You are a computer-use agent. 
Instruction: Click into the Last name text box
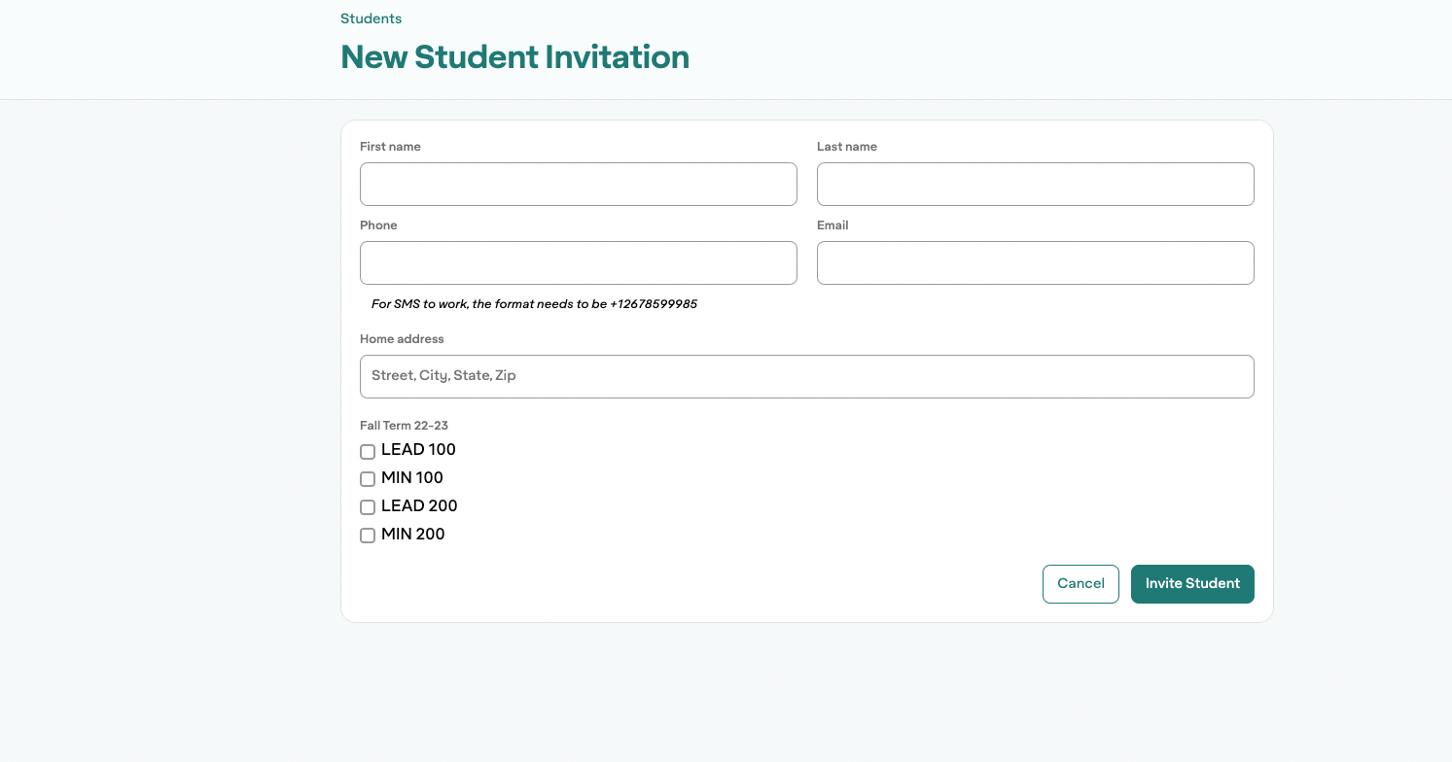tap(1035, 185)
